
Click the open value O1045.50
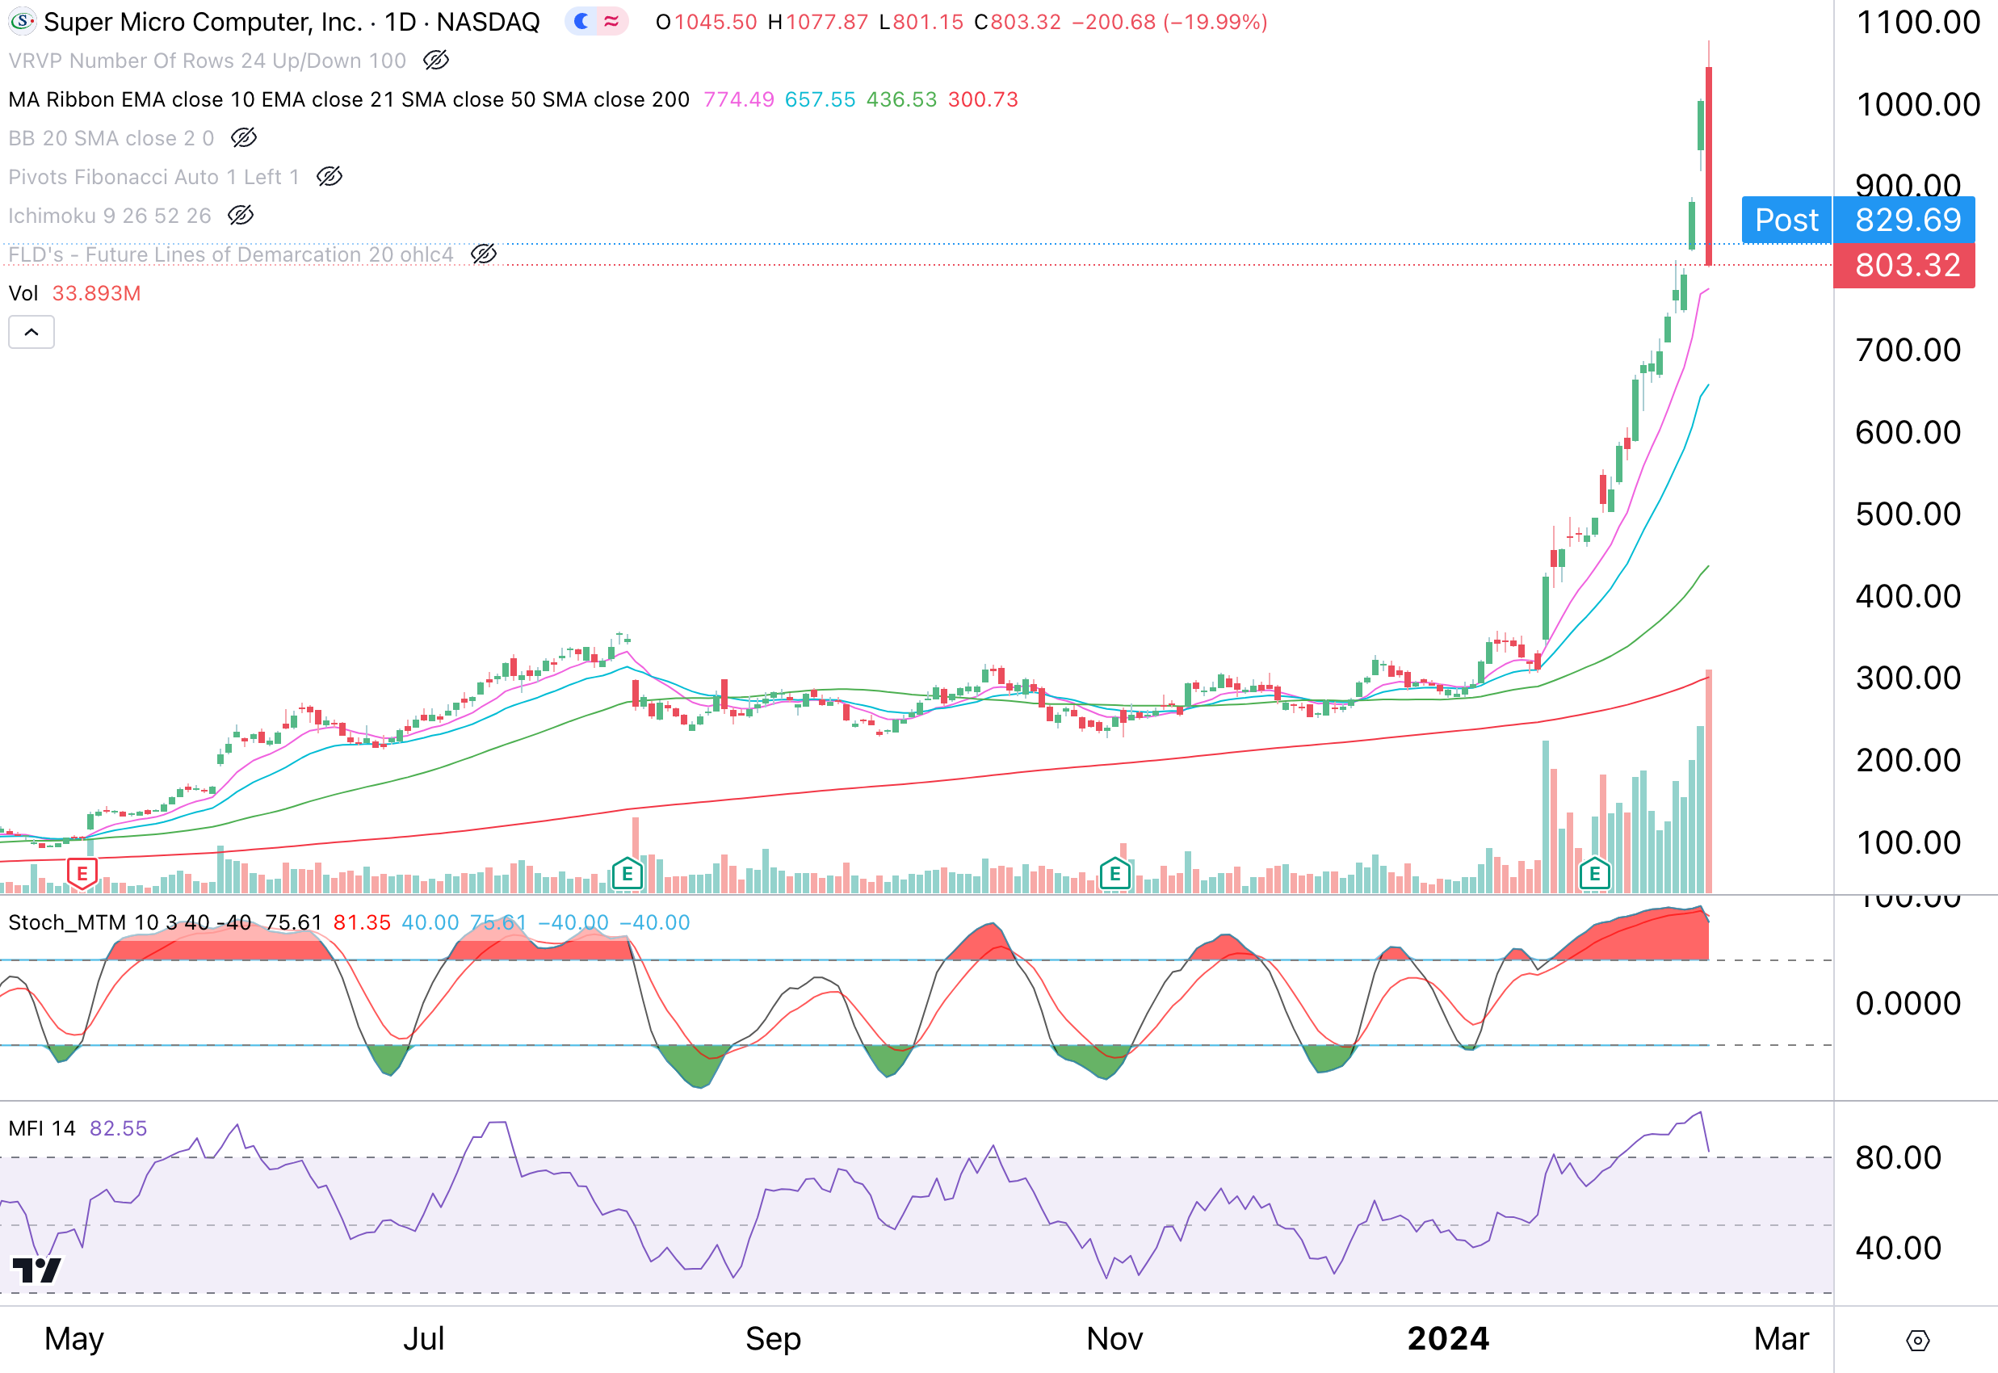706,22
